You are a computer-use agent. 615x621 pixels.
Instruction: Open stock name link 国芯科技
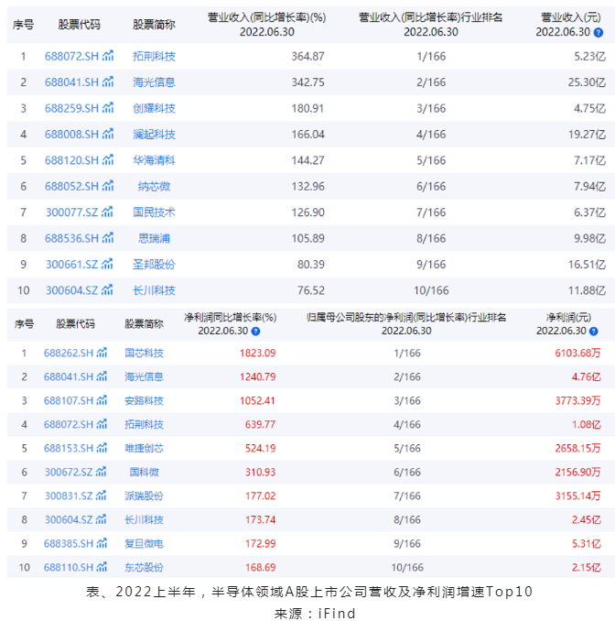pyautogui.click(x=144, y=353)
